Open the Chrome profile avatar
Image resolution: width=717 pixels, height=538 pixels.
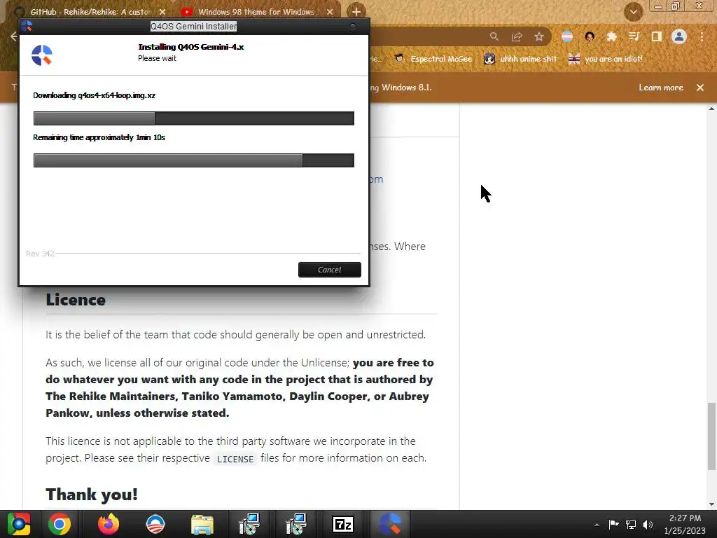679,36
